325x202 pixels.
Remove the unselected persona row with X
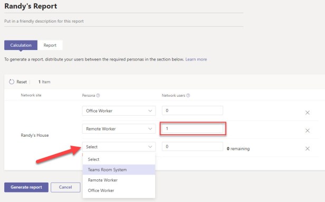308,149
